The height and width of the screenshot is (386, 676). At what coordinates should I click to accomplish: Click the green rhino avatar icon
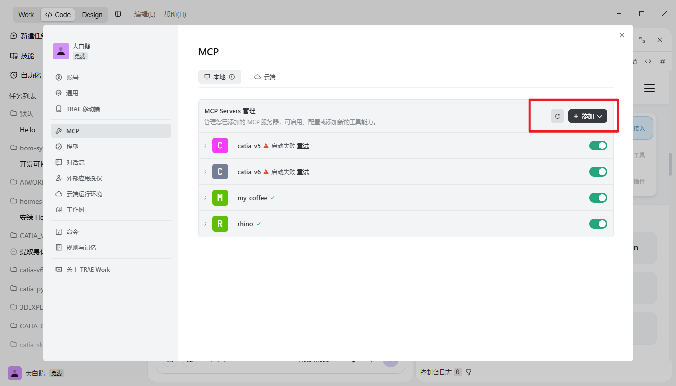(x=220, y=224)
